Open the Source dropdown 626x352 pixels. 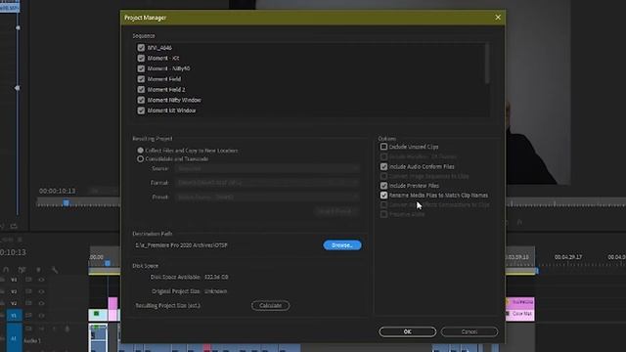tap(267, 168)
